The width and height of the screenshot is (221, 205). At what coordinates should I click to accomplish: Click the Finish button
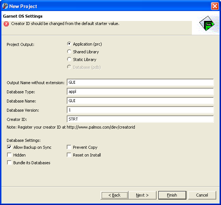click(x=172, y=195)
